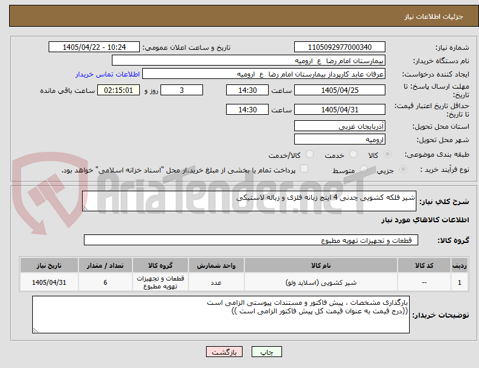Click the واحد شمارش column header
Viewport: 479px width, 368px height.
point(216,265)
